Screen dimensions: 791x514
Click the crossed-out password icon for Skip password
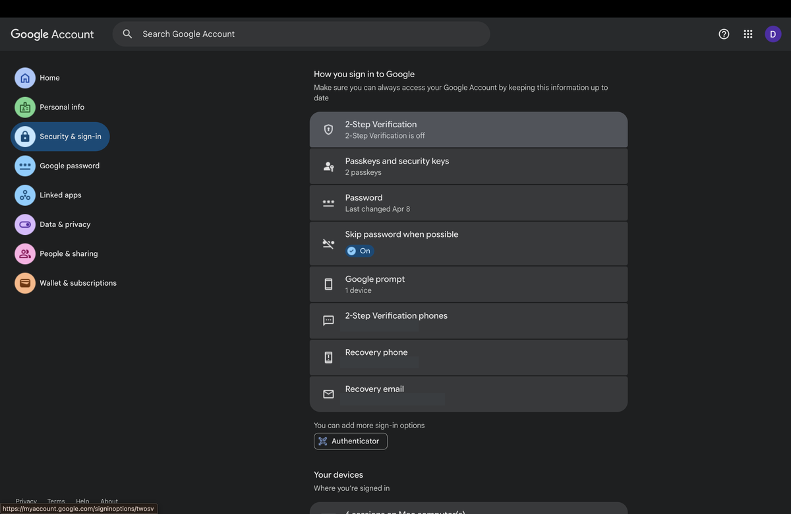(x=328, y=243)
